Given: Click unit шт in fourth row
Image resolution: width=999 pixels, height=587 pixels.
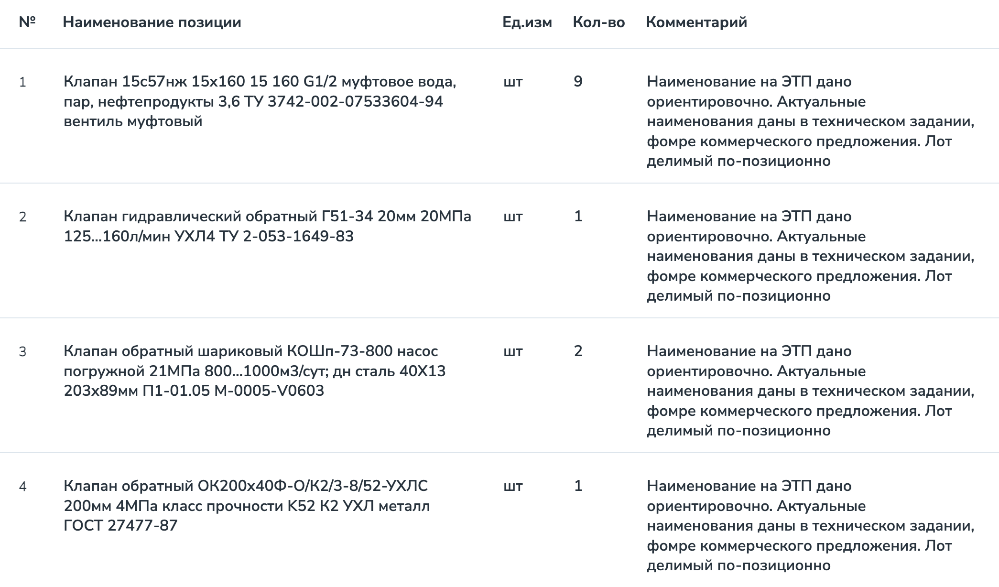Looking at the screenshot, I should [513, 487].
